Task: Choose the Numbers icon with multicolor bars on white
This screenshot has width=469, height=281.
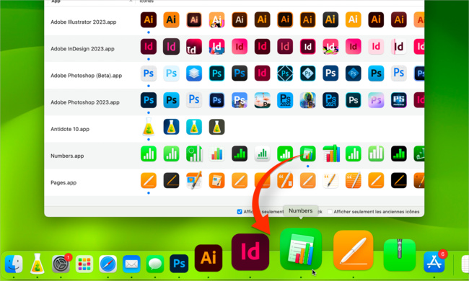Action: point(217,153)
